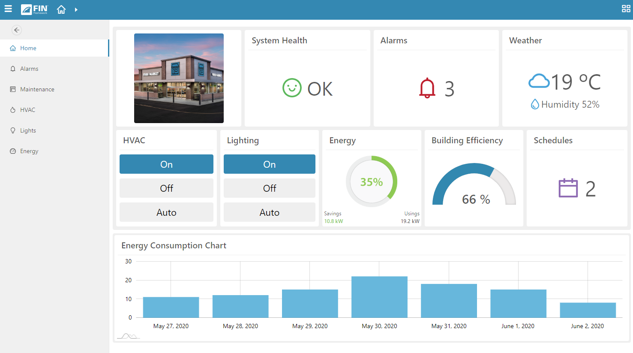Click the Home icon in the top bar
633x353 pixels.
tap(61, 9)
